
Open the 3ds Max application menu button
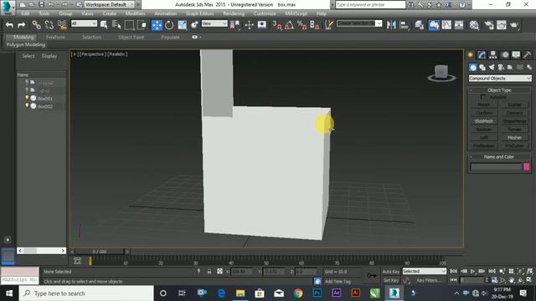click(8, 8)
